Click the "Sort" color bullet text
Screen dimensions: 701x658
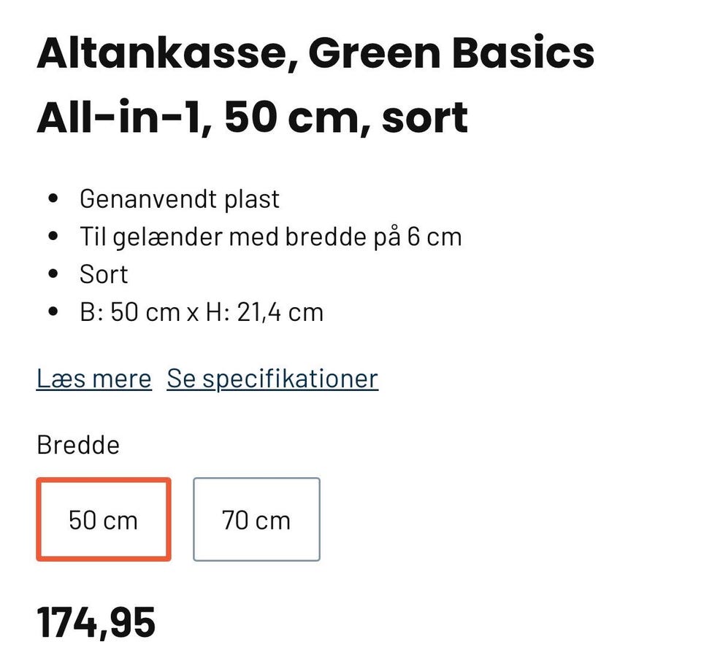[x=104, y=274]
